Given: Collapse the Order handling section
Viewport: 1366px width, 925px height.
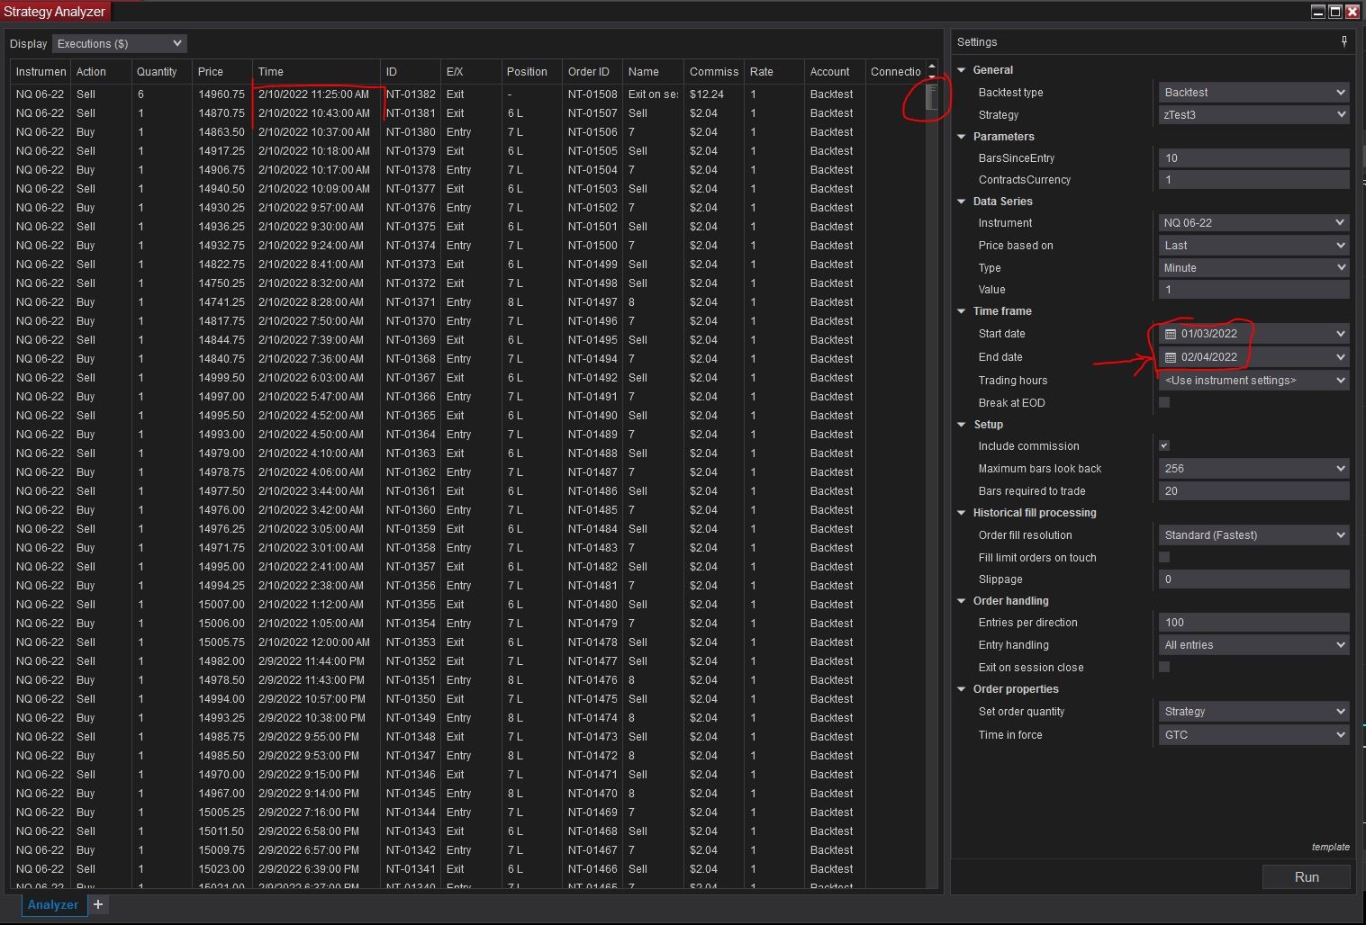Looking at the screenshot, I should coord(962,600).
